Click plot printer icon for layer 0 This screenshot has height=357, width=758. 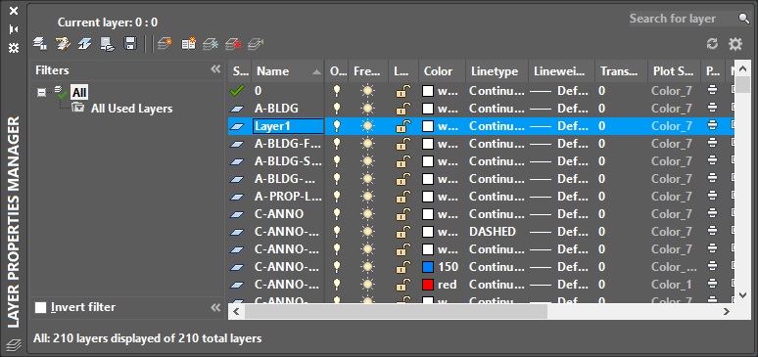(712, 90)
